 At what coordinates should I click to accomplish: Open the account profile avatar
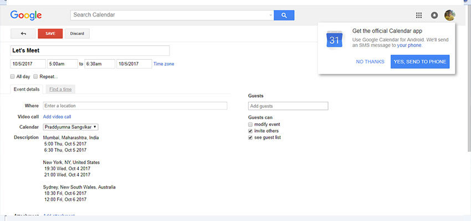point(450,15)
